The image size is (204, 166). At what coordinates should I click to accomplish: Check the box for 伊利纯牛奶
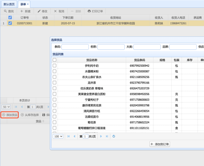point(55,65)
